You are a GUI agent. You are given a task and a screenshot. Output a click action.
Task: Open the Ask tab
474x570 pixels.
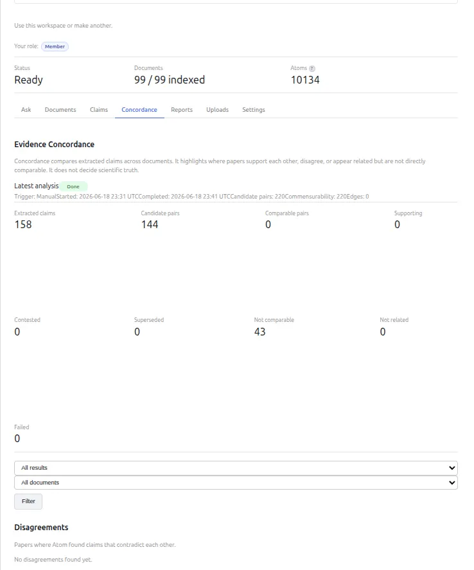click(26, 110)
